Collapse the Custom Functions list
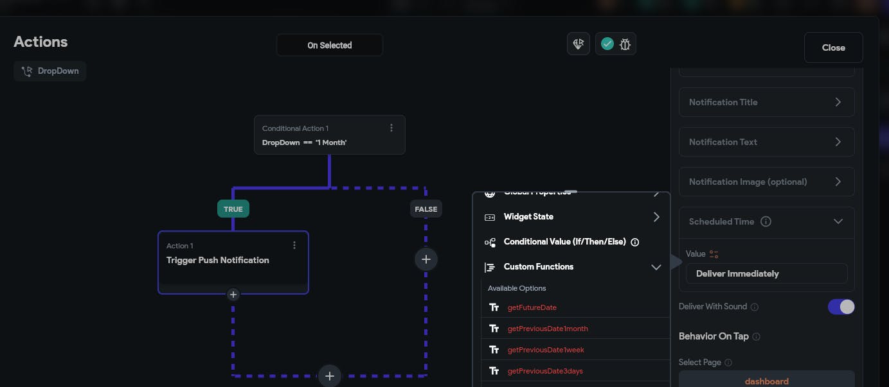The width and height of the screenshot is (889, 387). 656,267
